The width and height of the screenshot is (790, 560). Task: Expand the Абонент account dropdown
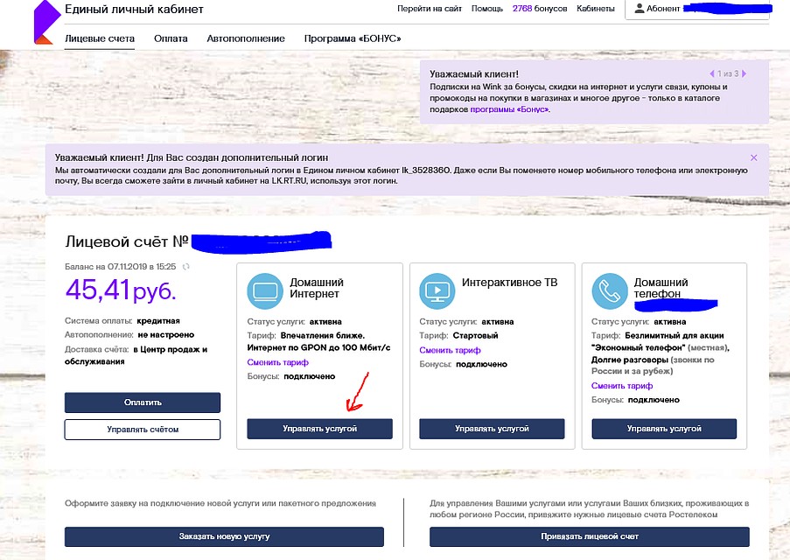coord(697,9)
